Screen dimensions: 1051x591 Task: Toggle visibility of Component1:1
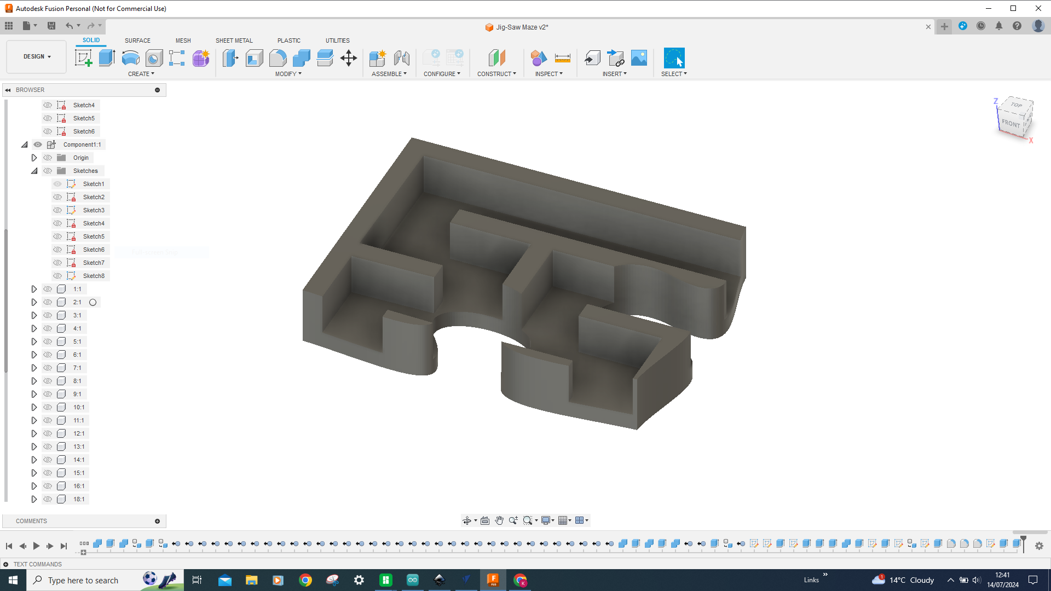pyautogui.click(x=37, y=144)
